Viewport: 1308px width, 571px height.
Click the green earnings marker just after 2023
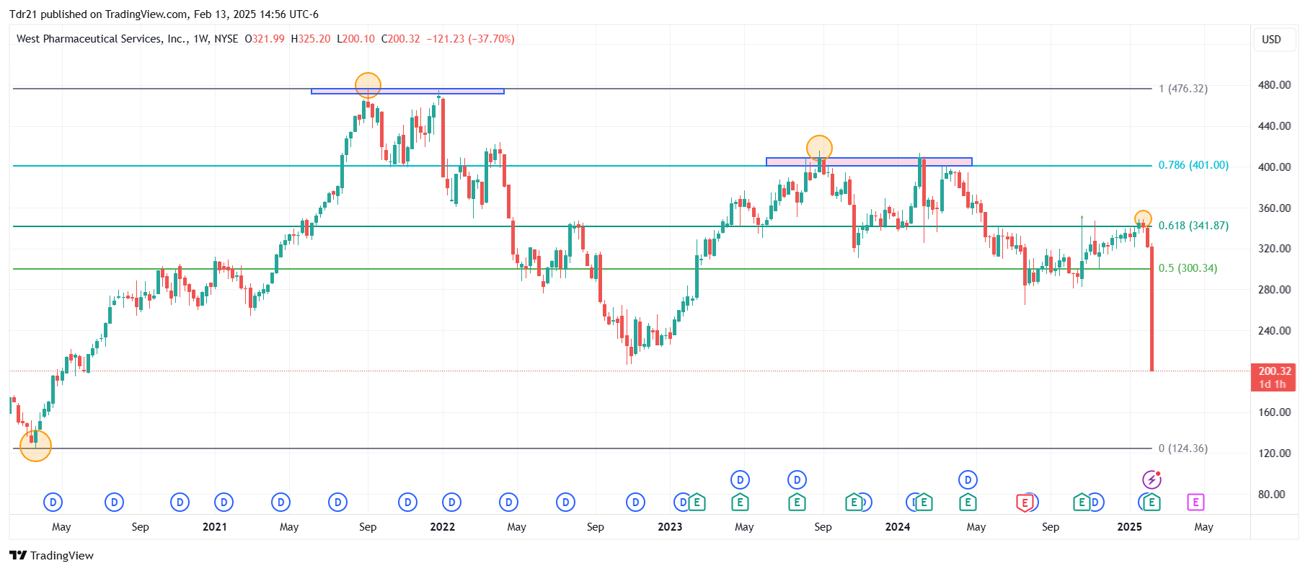697,502
